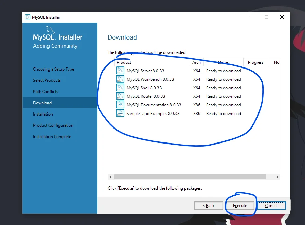305x225 pixels.
Task: Click the MySQL Server 8.0.33 product icon
Action: click(120, 71)
